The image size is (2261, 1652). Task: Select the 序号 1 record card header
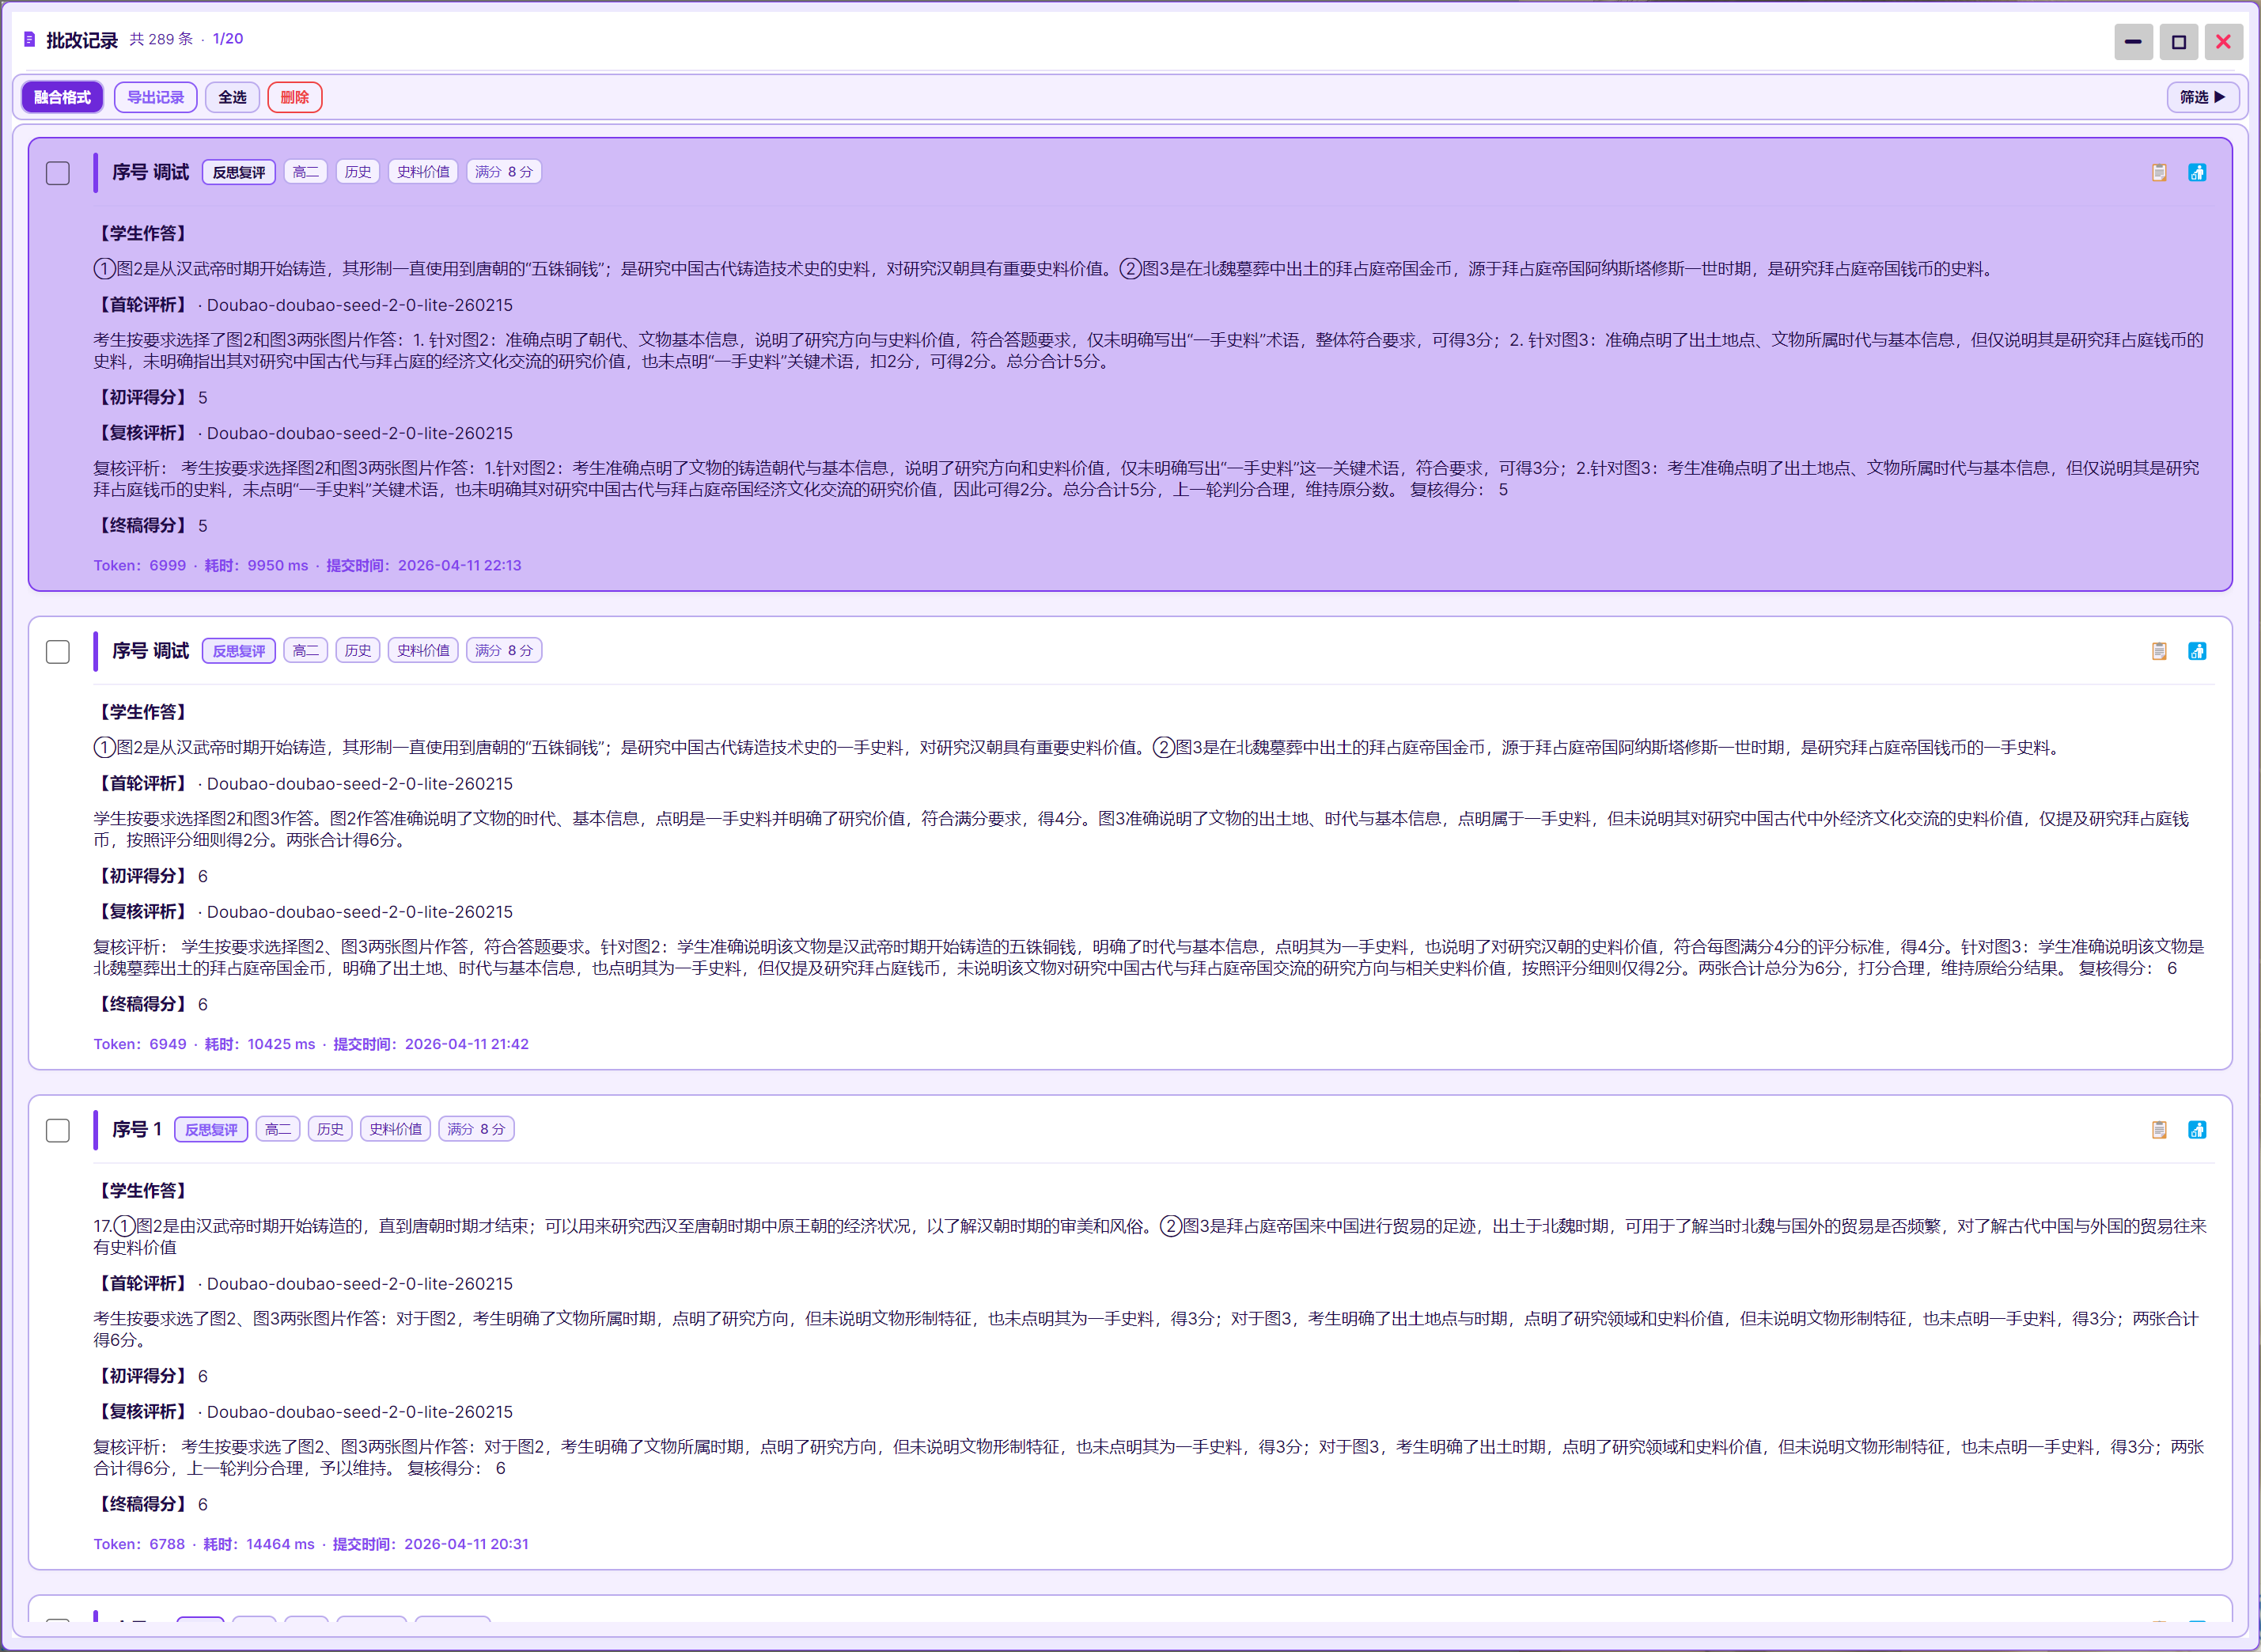pyautogui.click(x=136, y=1130)
